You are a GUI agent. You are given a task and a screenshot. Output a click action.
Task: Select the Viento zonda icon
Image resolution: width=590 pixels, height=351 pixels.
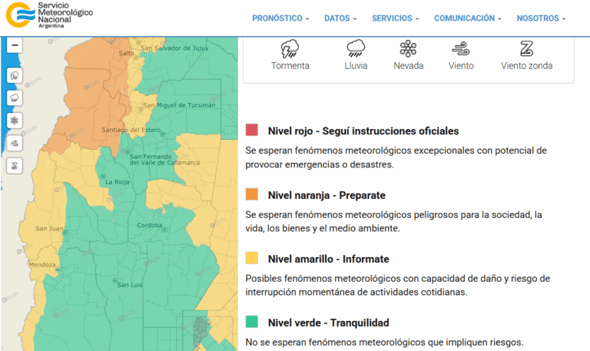tap(526, 48)
